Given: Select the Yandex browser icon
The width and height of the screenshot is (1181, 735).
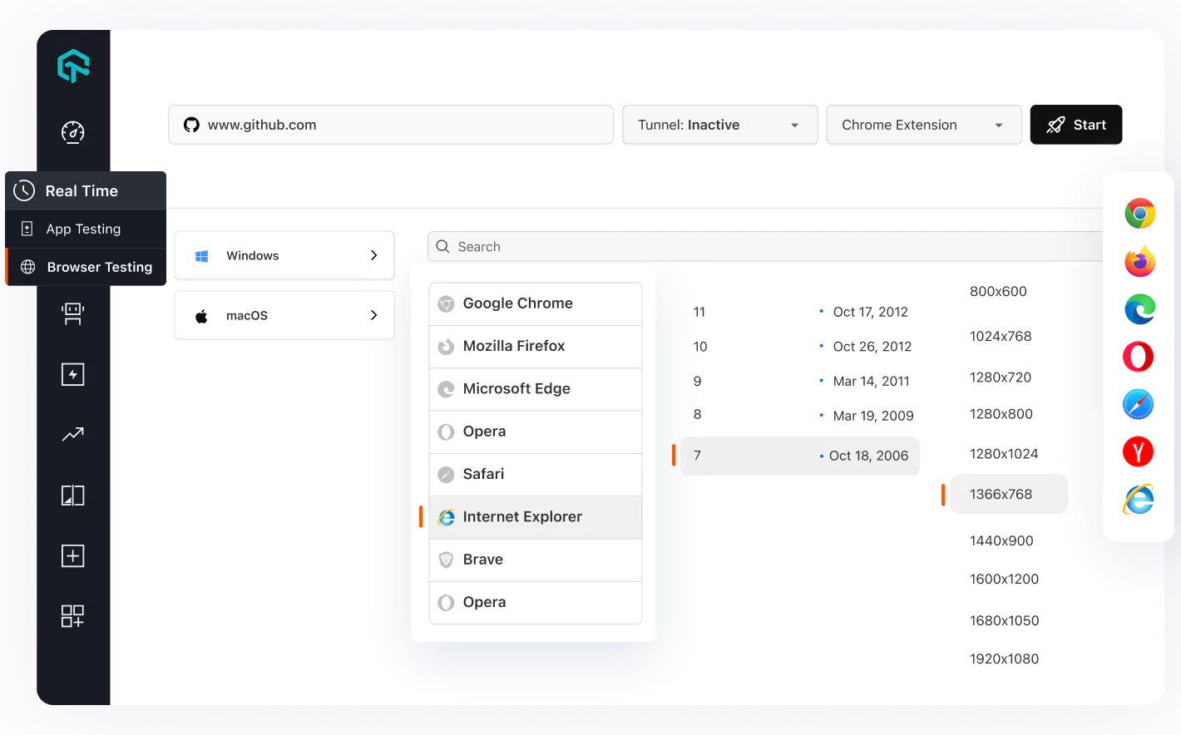Looking at the screenshot, I should pyautogui.click(x=1139, y=452).
